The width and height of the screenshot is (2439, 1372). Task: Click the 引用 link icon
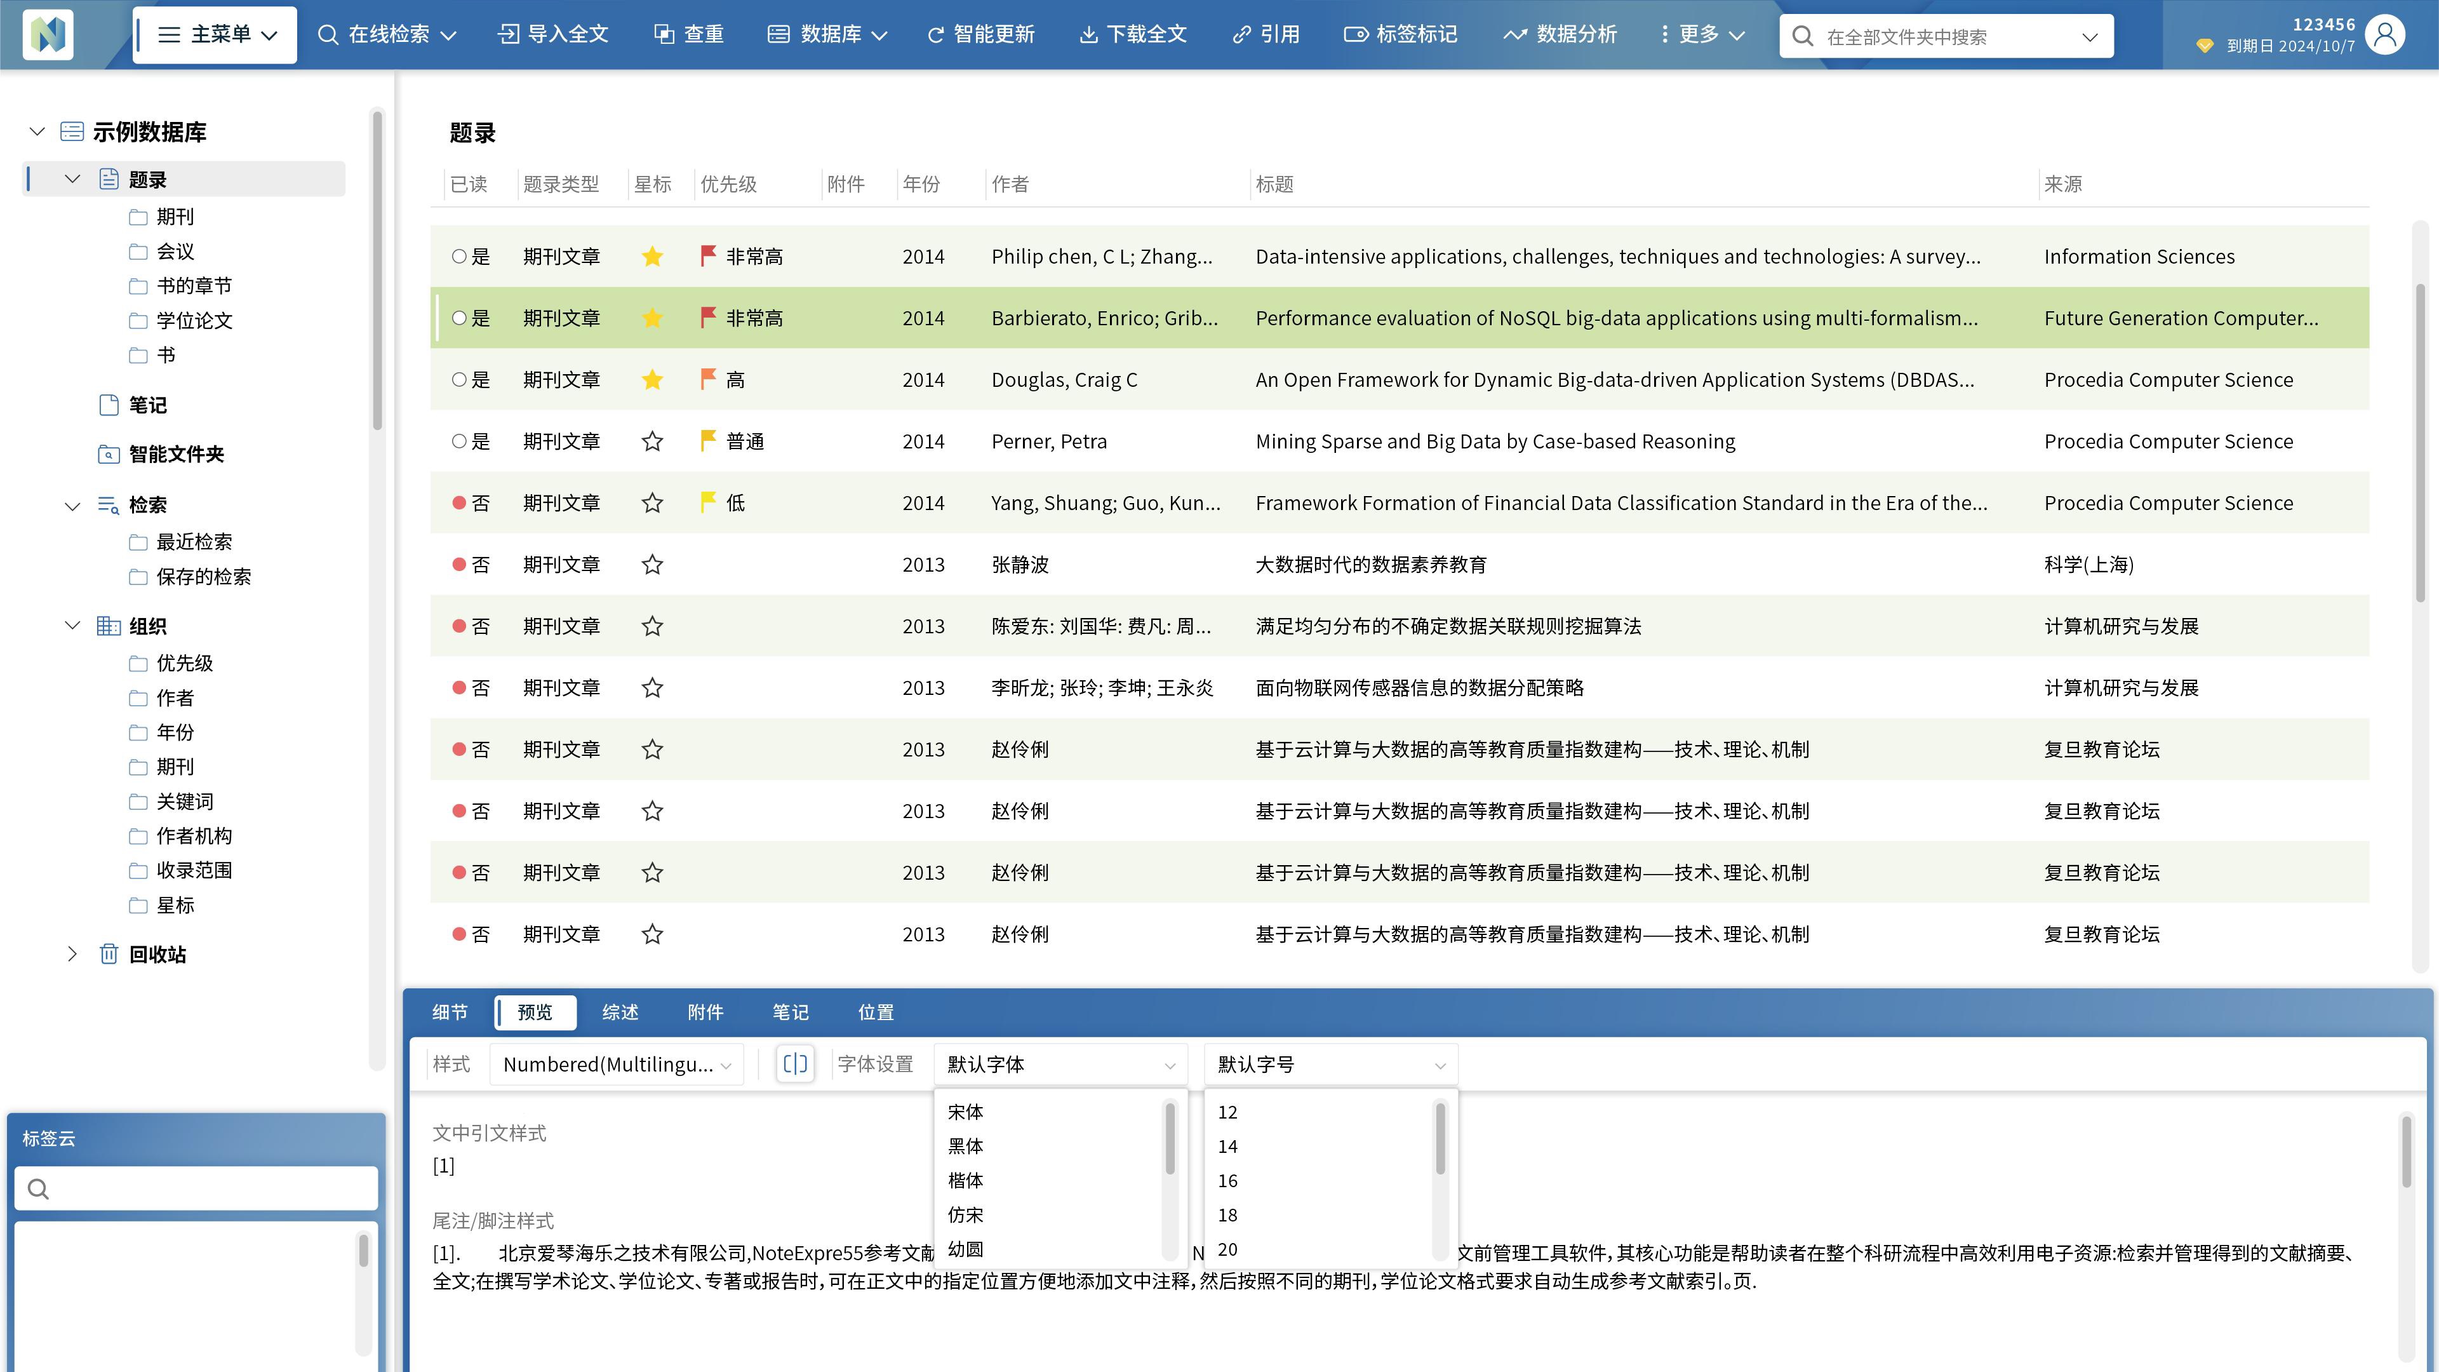point(1241,35)
